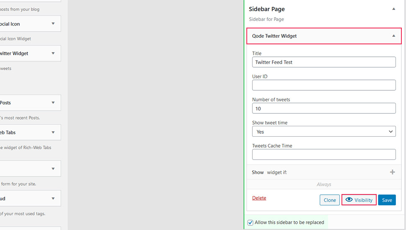Expand the Rich-Web Tabs widget arrow
406x230 pixels.
pos(53,132)
